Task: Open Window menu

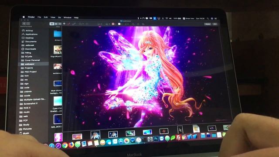Action: click(x=68, y=17)
